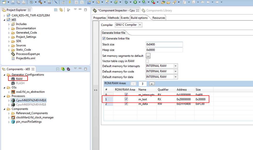
Task: Expand the Sources folder
Action: pos(9,46)
